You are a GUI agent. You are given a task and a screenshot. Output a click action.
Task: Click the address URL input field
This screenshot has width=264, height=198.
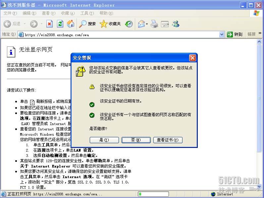pos(121,35)
